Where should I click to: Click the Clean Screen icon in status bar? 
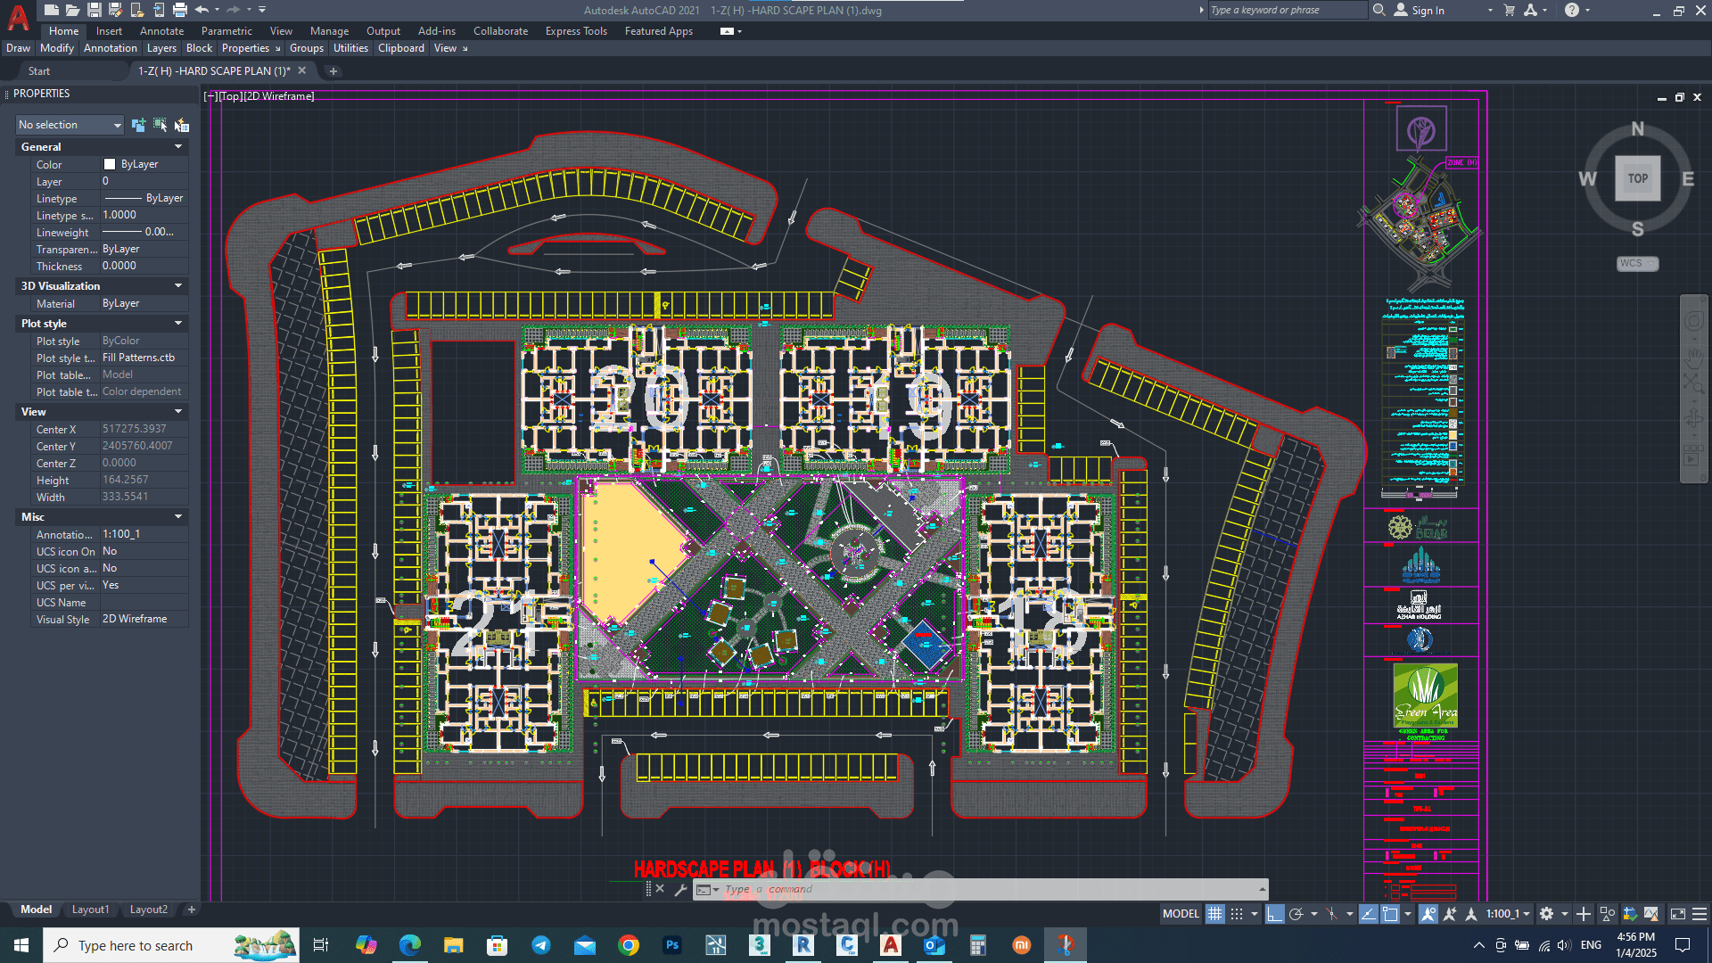(1677, 914)
